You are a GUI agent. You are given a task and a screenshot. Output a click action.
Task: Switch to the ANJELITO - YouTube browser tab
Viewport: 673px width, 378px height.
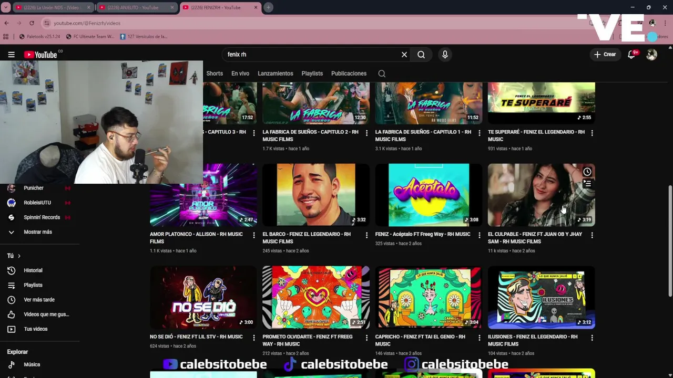coord(136,7)
